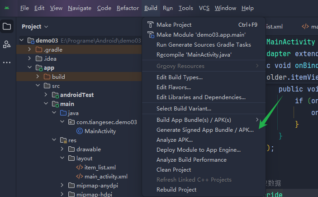The image size is (318, 197).
Task: Click the Make Module hammer icon
Action: point(151,34)
